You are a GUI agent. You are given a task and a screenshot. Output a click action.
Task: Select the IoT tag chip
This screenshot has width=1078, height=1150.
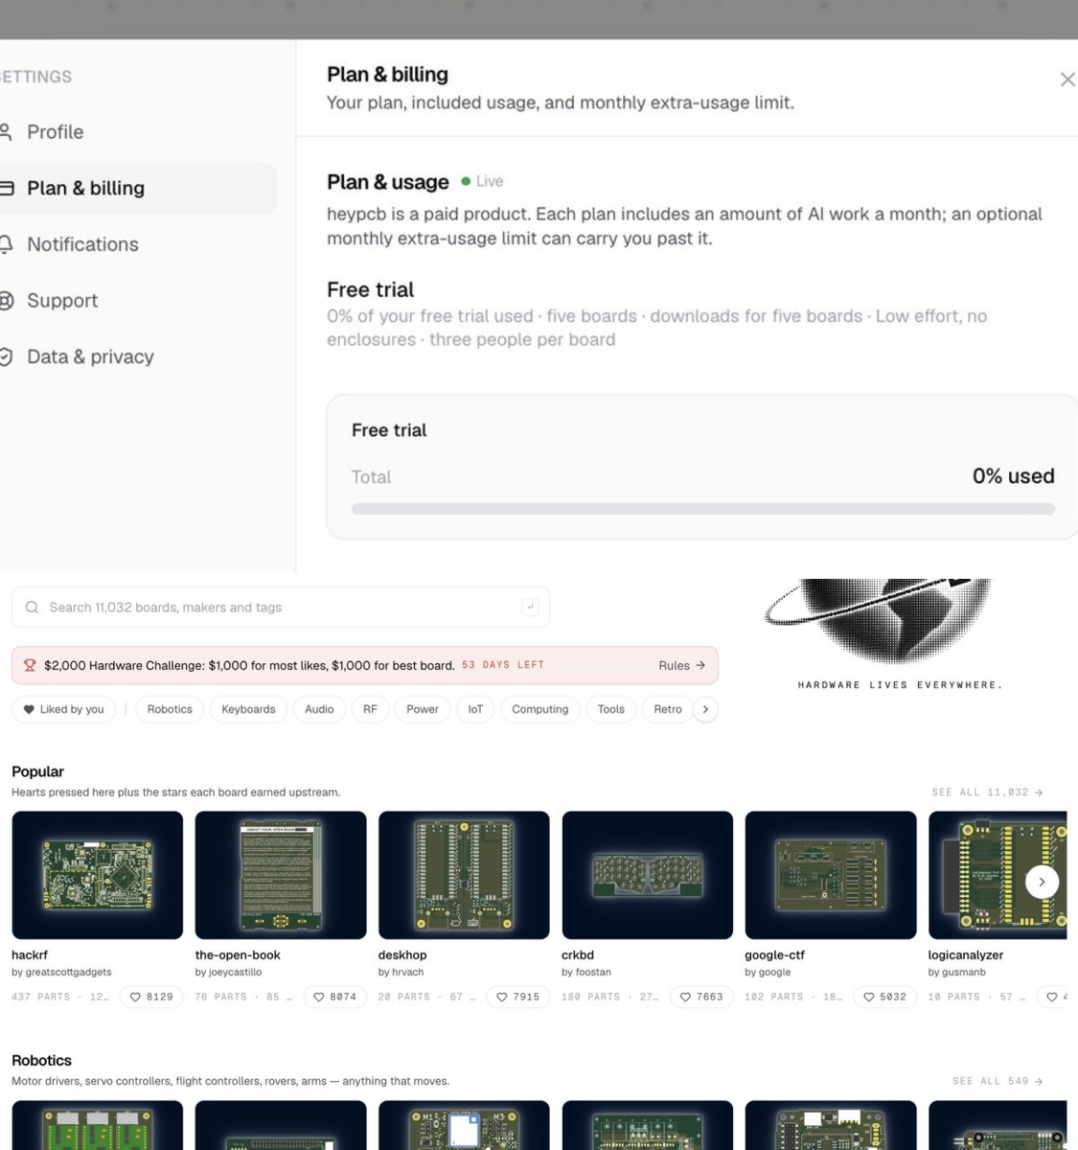click(x=475, y=709)
